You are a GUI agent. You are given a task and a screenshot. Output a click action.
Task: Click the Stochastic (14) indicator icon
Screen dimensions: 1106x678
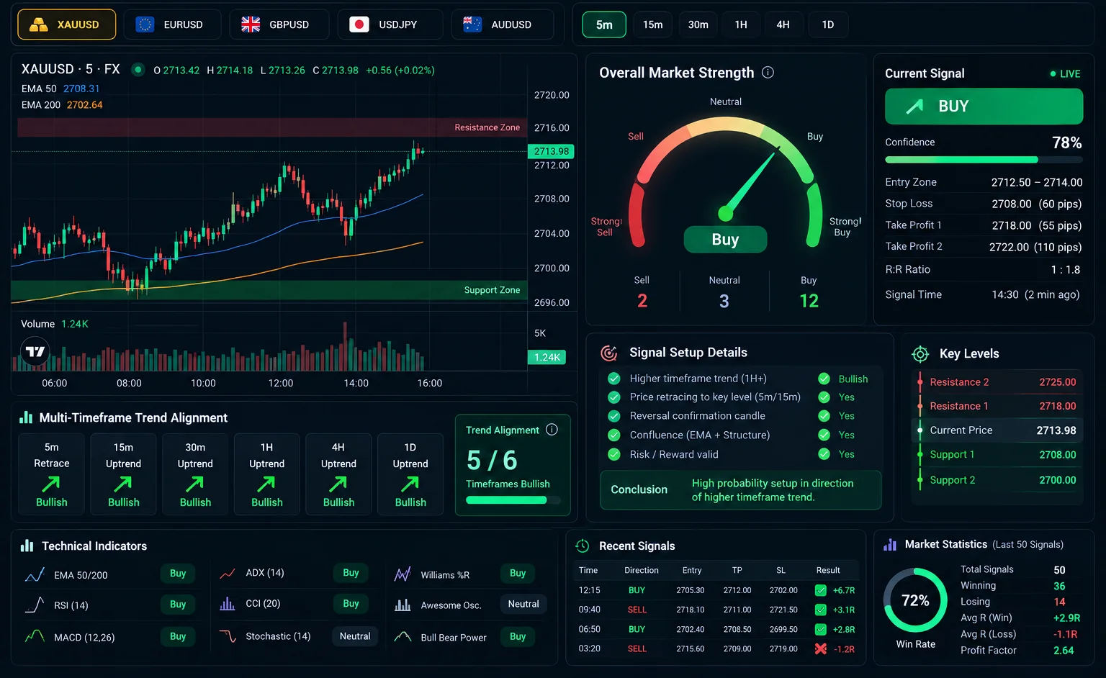pyautogui.click(x=228, y=636)
